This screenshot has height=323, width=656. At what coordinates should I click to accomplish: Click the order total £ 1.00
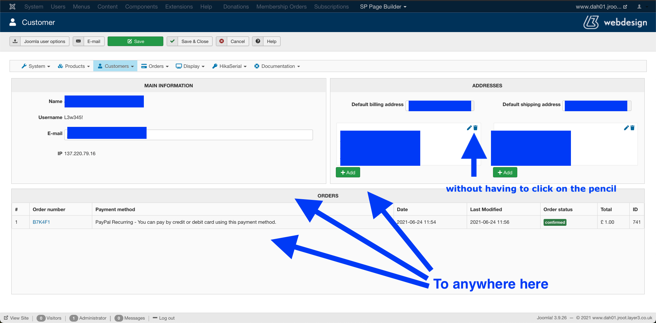607,222
